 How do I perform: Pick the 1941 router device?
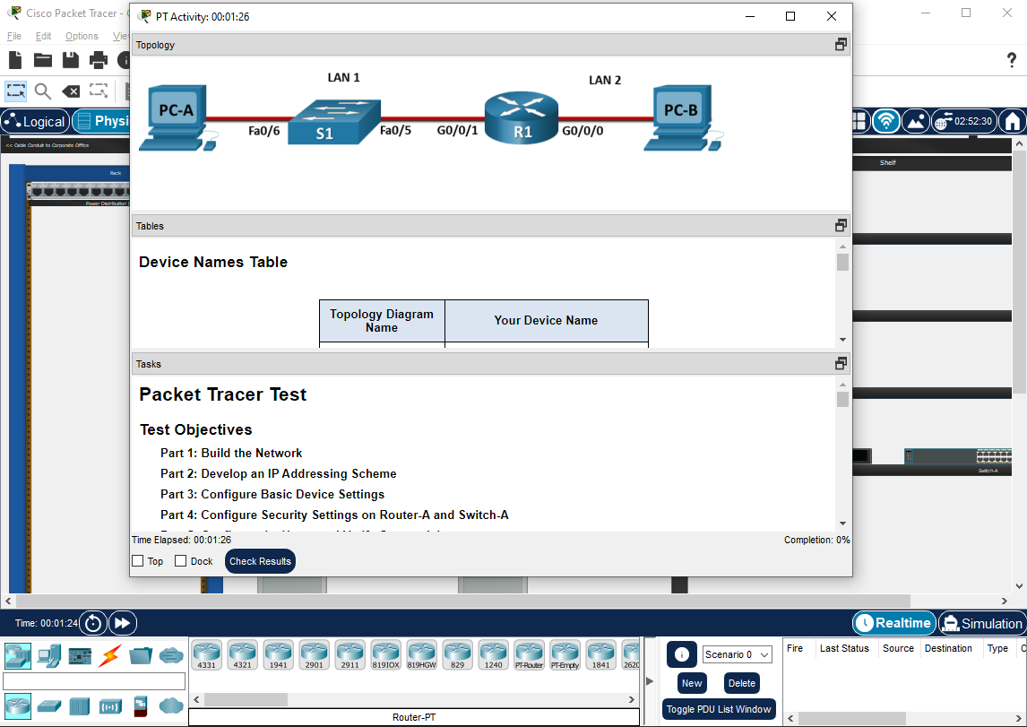pyautogui.click(x=279, y=655)
